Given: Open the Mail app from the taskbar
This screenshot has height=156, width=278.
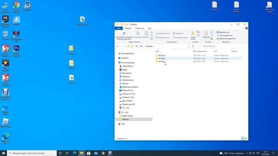Looking at the screenshot, I should (x=96, y=153).
